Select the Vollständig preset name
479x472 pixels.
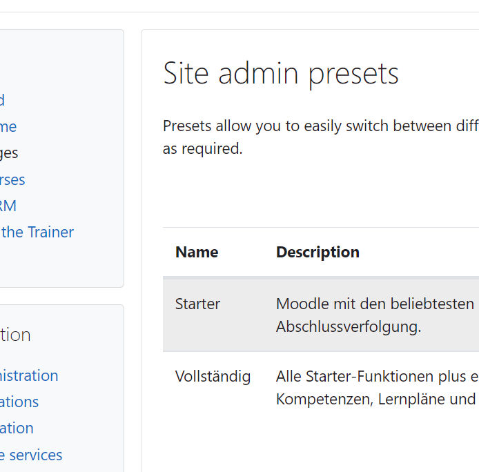click(213, 376)
